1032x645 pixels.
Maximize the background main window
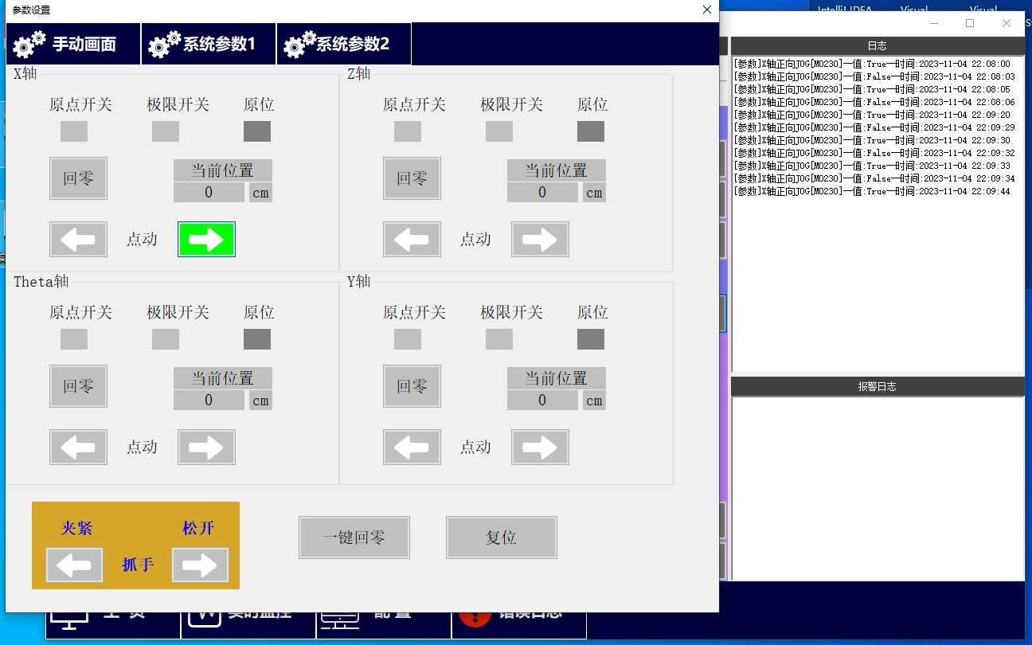pos(970,23)
